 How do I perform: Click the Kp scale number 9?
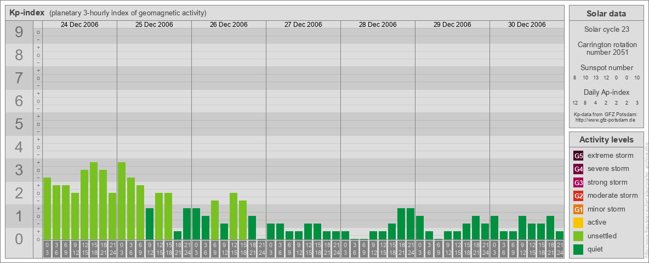point(19,32)
